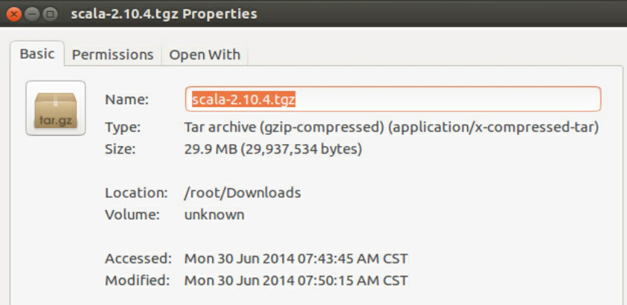Click the Name label
Screen dimensions: 627x305
[126, 100]
